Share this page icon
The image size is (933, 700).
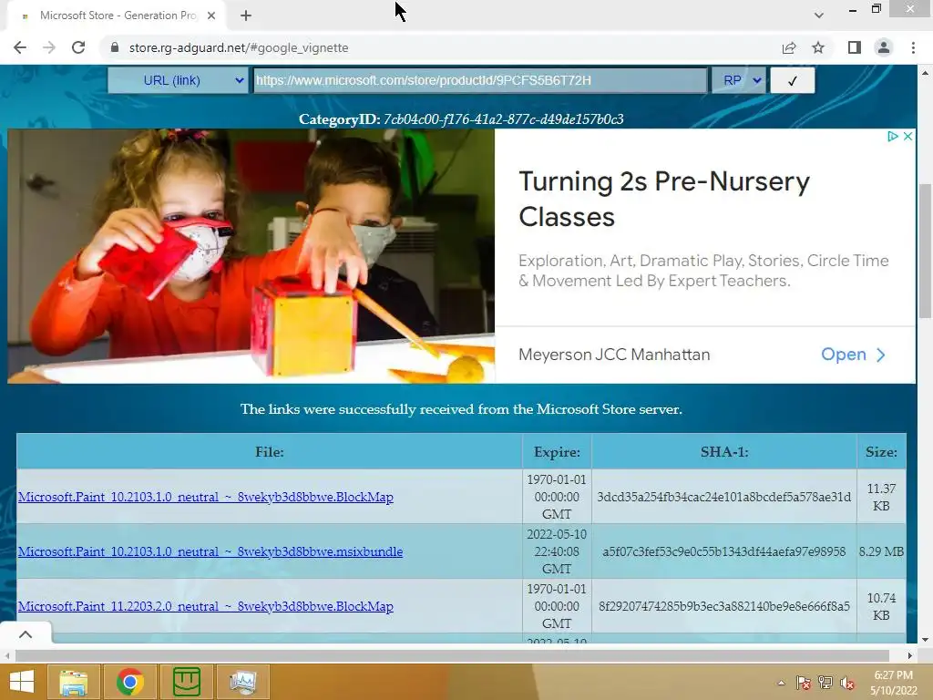click(789, 47)
